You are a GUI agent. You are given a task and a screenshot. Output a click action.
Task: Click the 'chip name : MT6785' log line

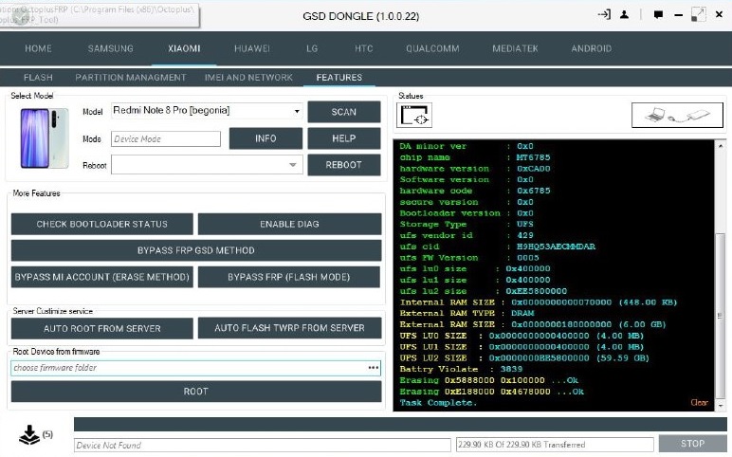click(475, 157)
